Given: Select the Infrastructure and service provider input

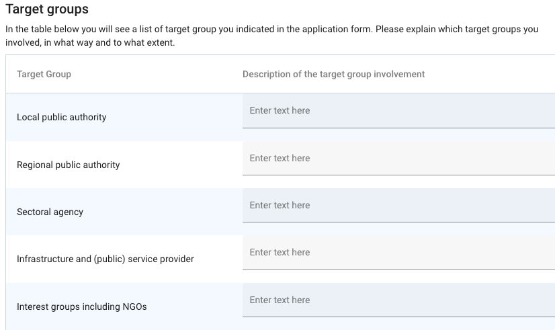Looking at the screenshot, I should [x=398, y=253].
